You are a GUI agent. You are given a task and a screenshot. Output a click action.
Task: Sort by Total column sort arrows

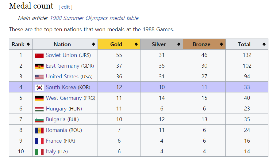(264, 44)
